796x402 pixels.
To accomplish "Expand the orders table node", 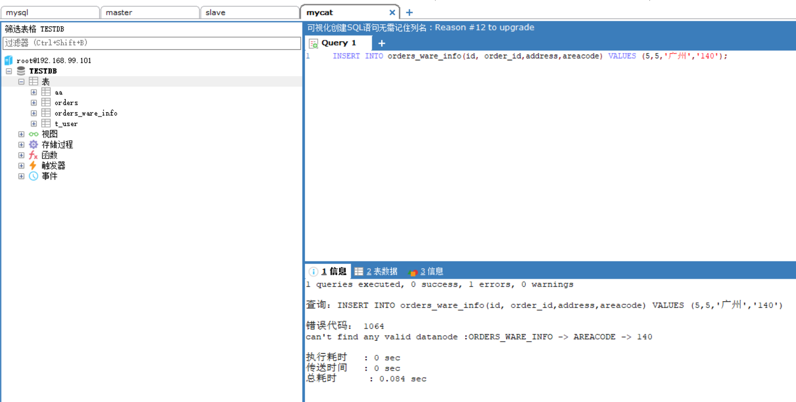I will point(34,102).
